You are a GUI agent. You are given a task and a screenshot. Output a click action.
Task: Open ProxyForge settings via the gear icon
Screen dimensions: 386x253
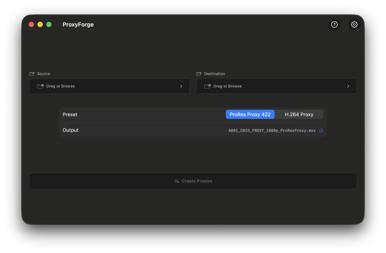pyautogui.click(x=354, y=24)
